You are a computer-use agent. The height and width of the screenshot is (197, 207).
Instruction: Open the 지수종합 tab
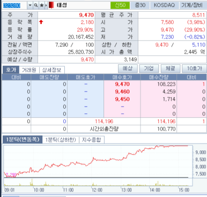click(91, 140)
